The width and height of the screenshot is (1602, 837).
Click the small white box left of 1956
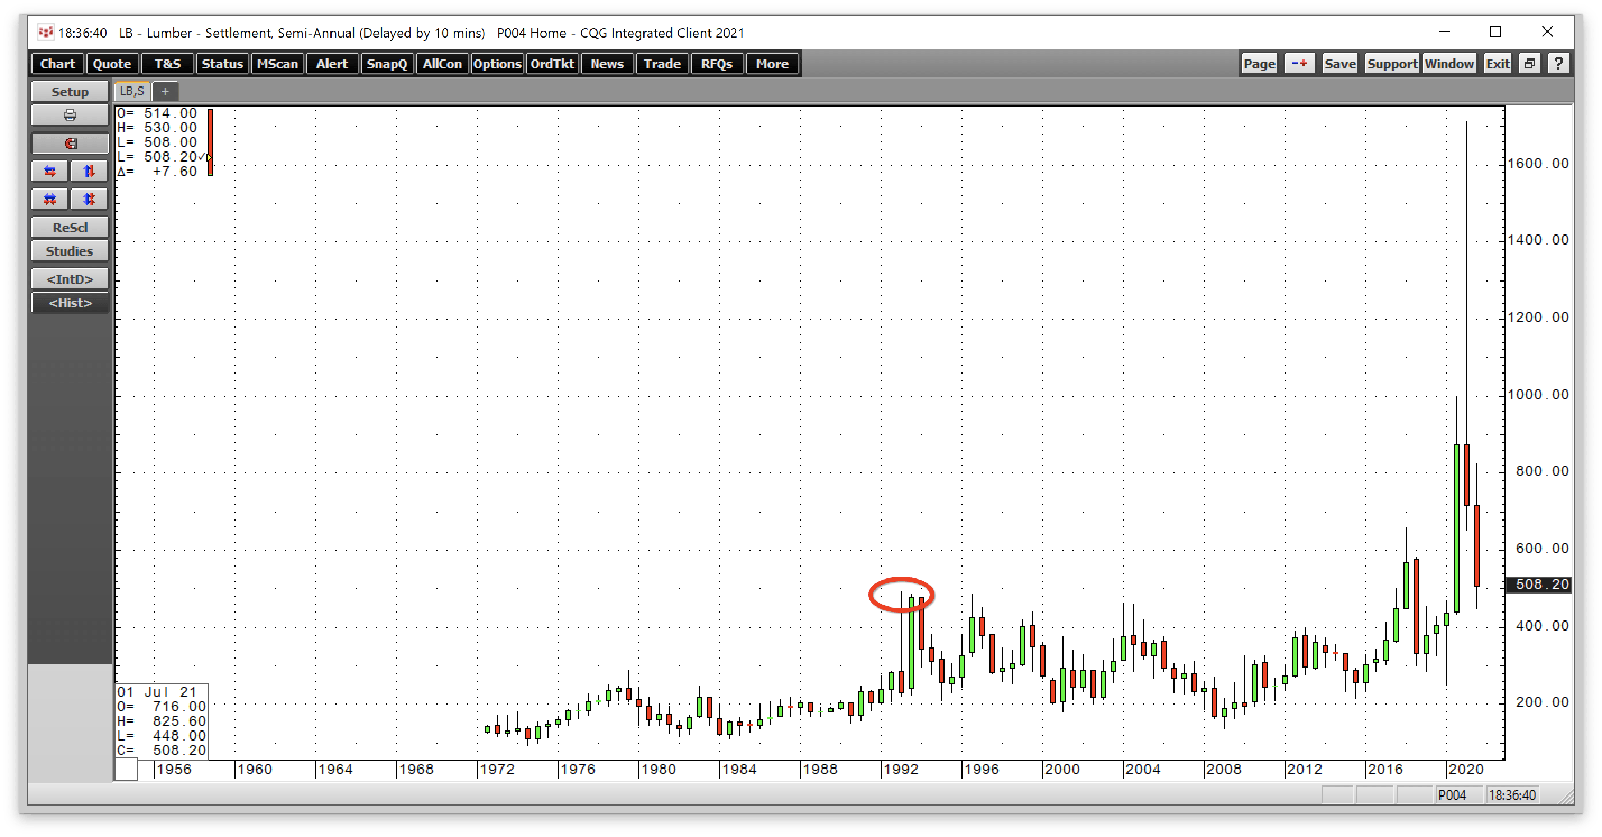(126, 769)
